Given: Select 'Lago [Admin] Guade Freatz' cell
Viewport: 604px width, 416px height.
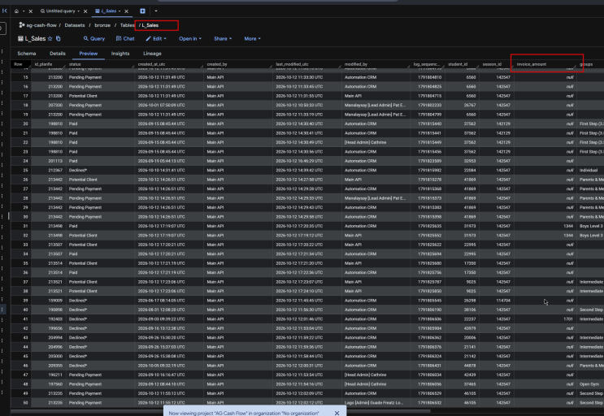Looking at the screenshot, I should [x=376, y=402].
